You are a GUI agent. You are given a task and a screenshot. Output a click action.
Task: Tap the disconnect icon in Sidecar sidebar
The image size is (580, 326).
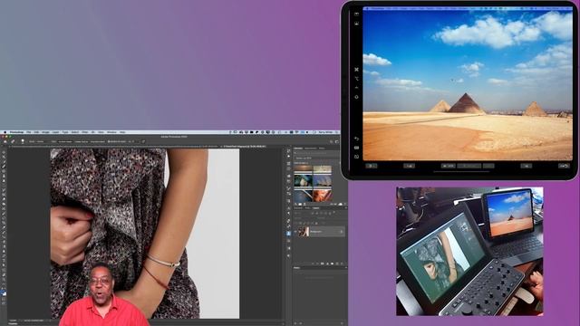(356, 157)
